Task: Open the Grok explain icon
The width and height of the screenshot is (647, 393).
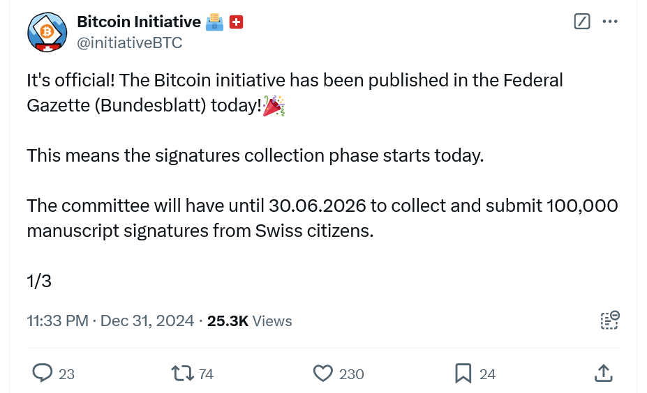Action: tap(582, 22)
